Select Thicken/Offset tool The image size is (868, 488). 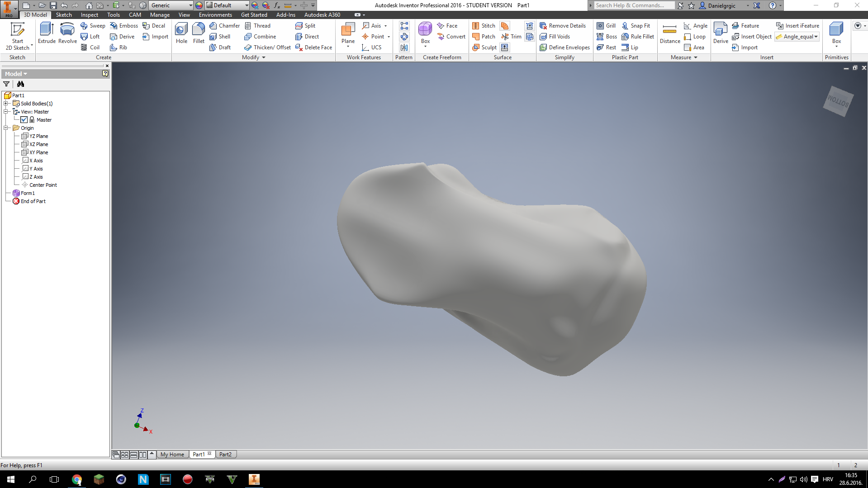(267, 47)
